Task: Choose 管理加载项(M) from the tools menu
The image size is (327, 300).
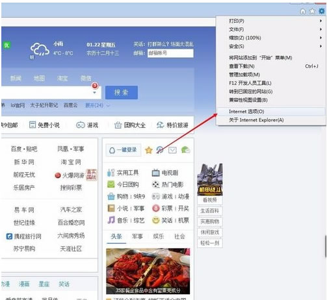Action: point(271,75)
